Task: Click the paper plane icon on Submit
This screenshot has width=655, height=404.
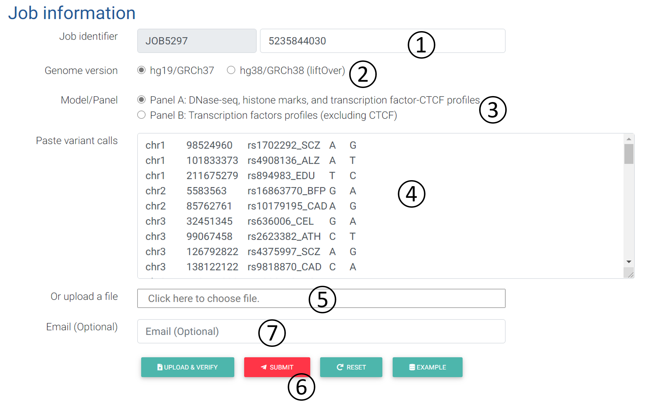Action: click(x=263, y=367)
